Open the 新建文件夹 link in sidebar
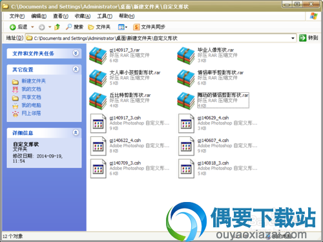The image size is (323, 242). pos(34,81)
